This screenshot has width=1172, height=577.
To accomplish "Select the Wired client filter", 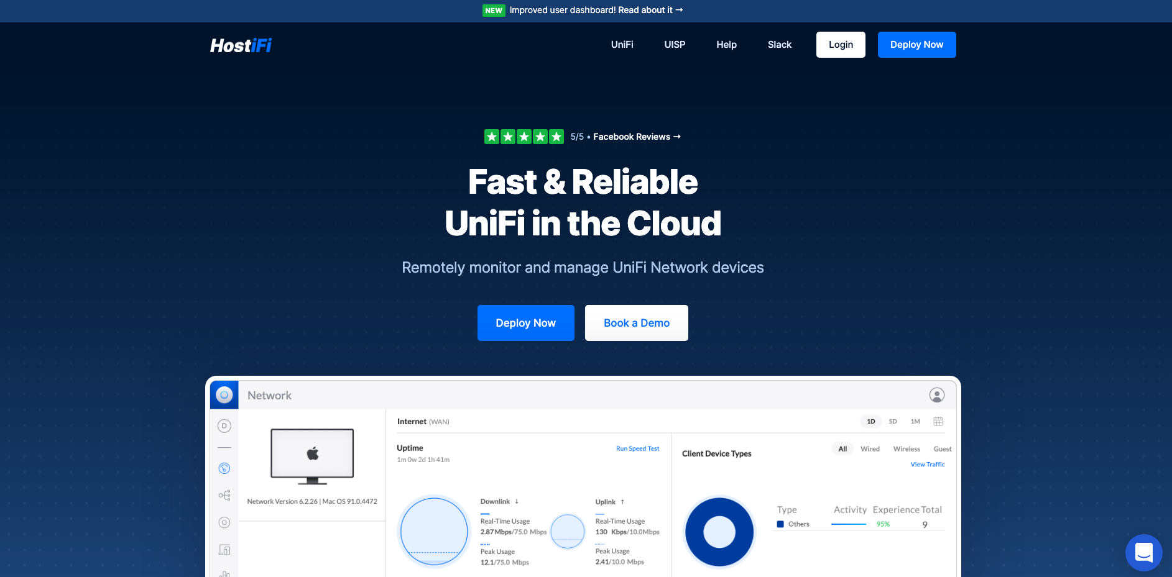I will point(870,449).
